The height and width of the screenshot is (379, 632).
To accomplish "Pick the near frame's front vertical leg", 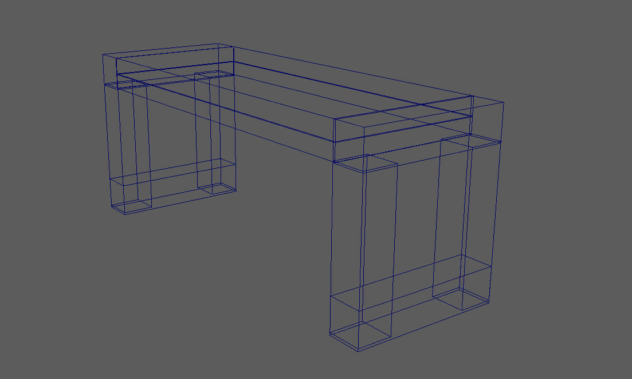I will 364,253.
